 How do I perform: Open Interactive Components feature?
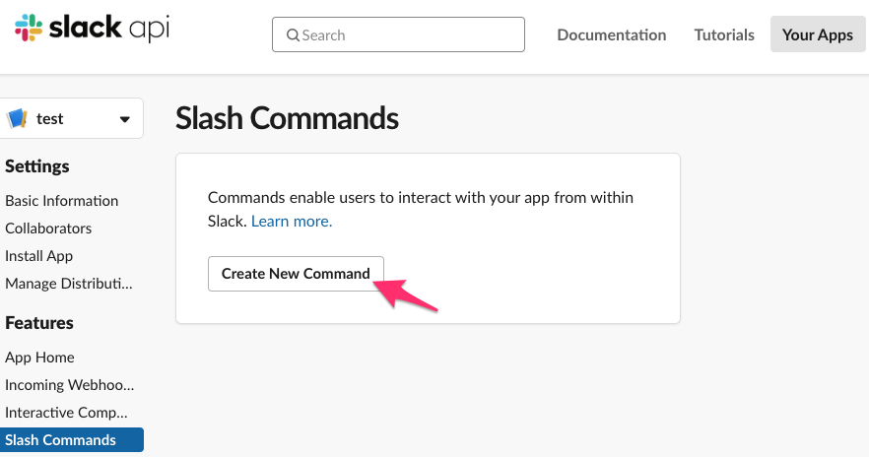coord(66,413)
